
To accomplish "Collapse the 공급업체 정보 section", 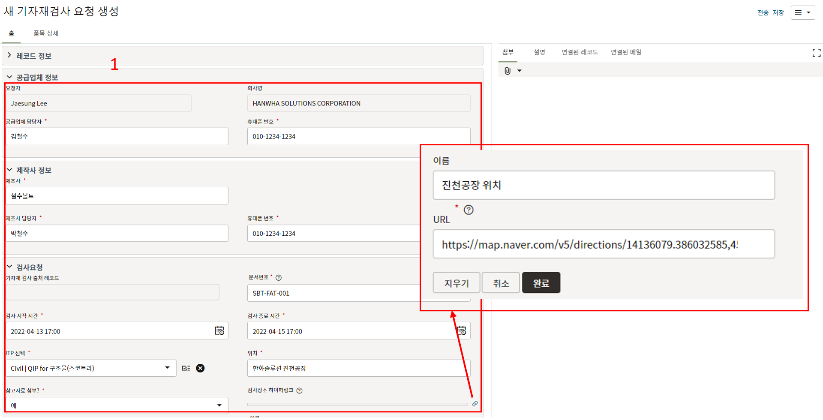I will [x=9, y=77].
